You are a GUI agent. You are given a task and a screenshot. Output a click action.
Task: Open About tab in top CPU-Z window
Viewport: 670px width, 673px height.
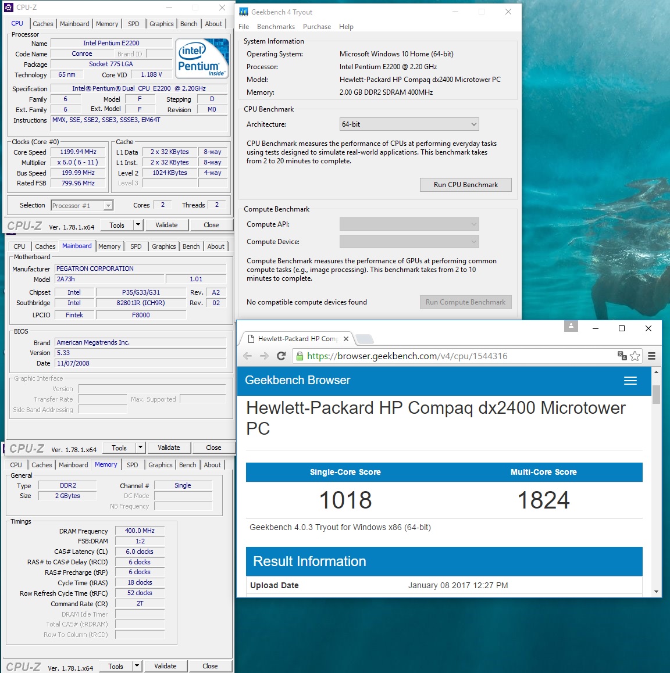[213, 24]
